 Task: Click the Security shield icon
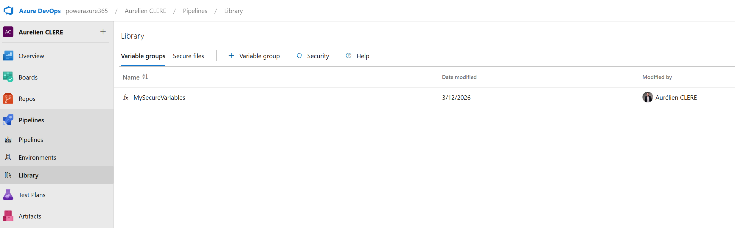coord(299,56)
